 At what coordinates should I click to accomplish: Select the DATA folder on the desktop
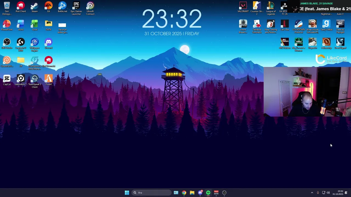click(x=49, y=25)
